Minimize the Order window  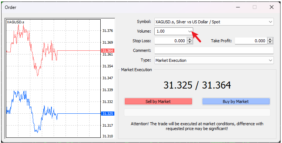pyautogui.click(x=238, y=7)
